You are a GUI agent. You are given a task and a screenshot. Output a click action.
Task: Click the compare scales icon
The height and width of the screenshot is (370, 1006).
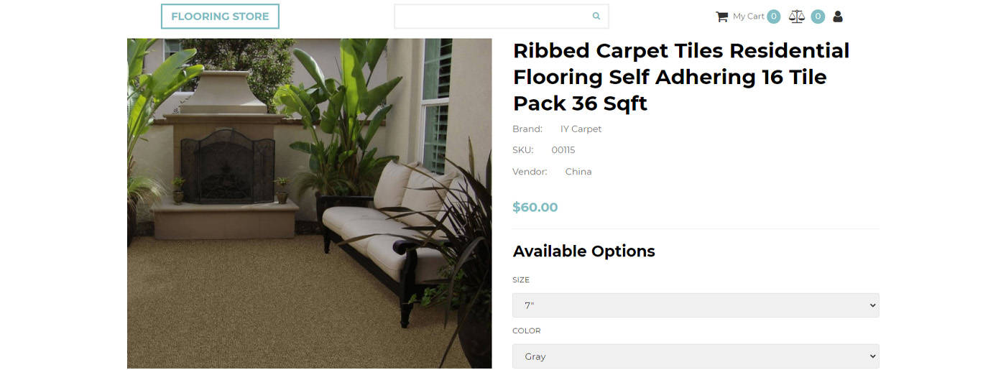coord(796,17)
